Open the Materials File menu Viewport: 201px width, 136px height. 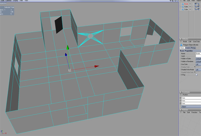pos(184,112)
